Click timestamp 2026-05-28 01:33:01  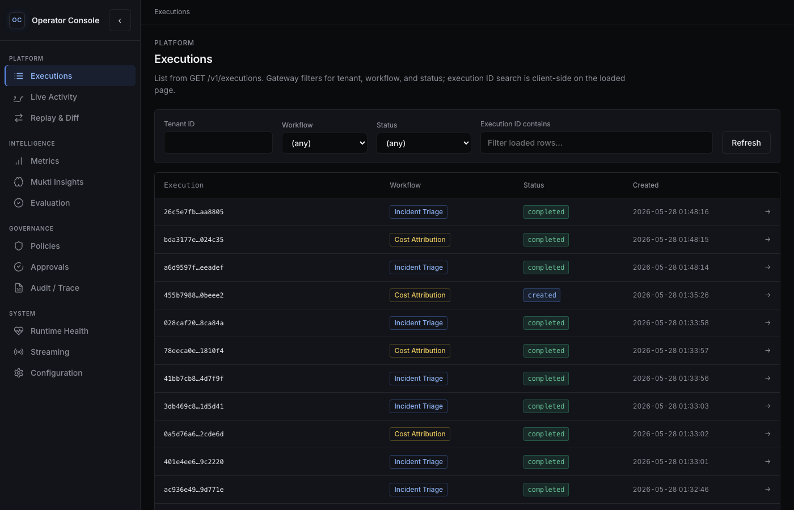pyautogui.click(x=671, y=462)
